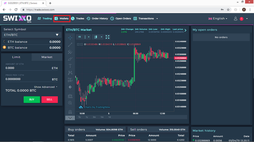This screenshot has width=254, height=142.
Task: Select the 5y time range
Action: [79, 117]
